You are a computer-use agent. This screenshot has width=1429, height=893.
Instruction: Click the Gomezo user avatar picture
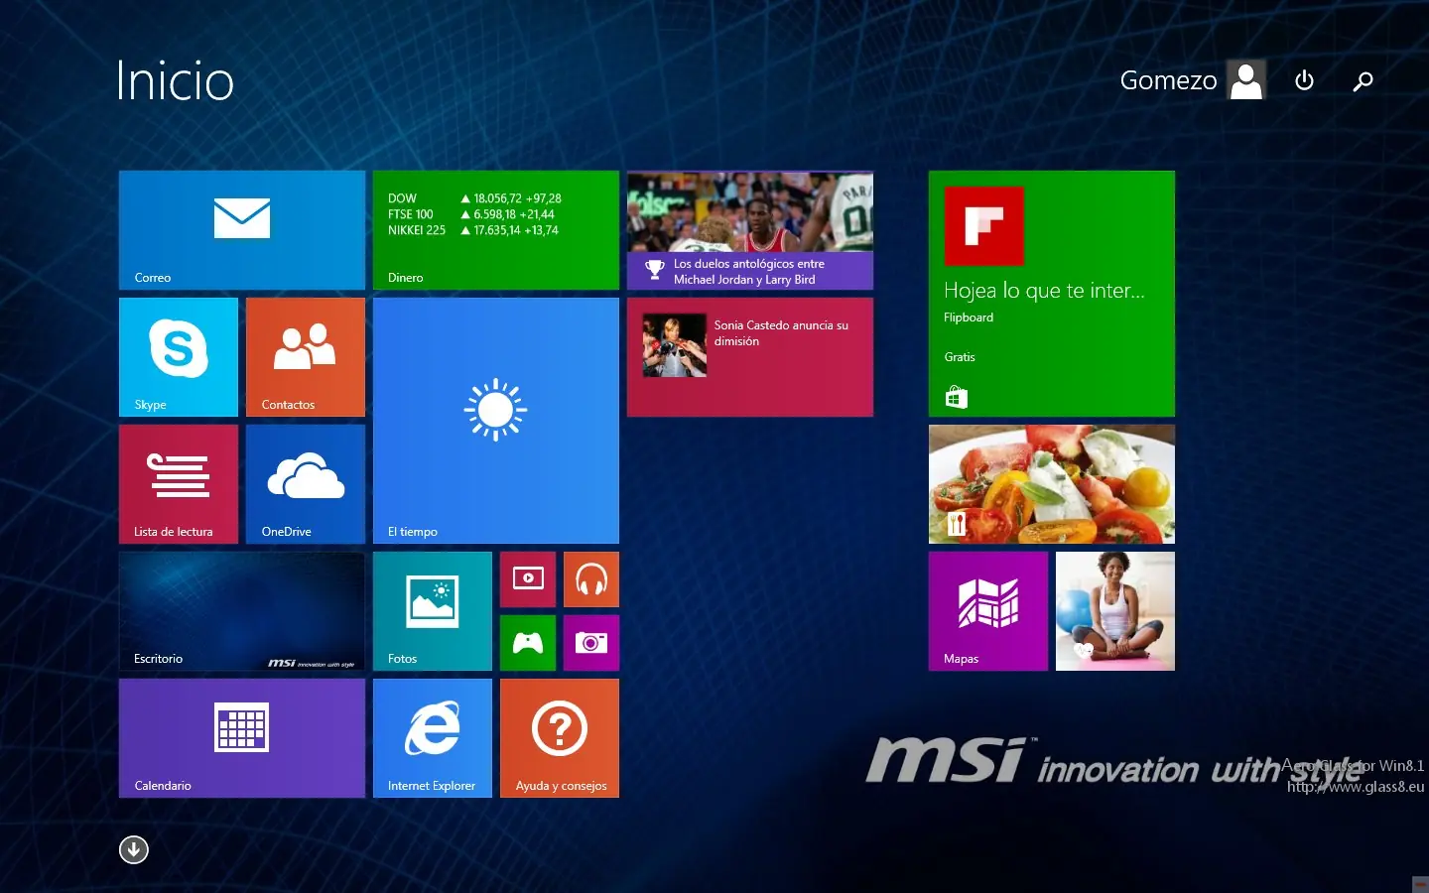click(1246, 80)
